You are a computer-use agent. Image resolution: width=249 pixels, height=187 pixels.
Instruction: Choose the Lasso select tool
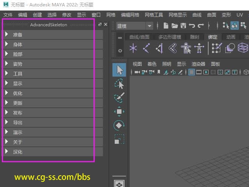click(x=119, y=84)
